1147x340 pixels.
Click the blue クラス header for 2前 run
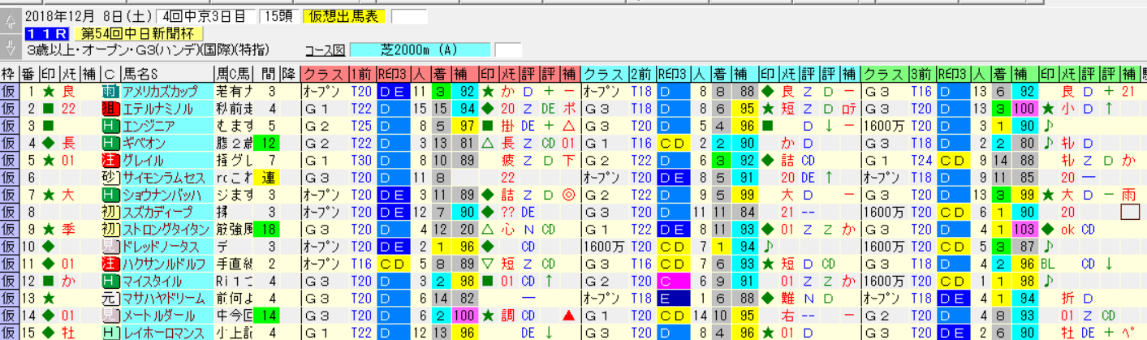point(605,73)
